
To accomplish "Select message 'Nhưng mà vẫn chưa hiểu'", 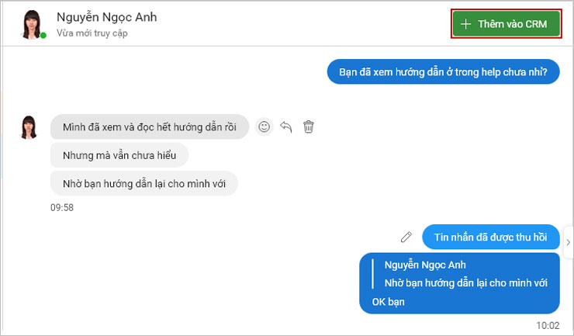I will click(119, 155).
